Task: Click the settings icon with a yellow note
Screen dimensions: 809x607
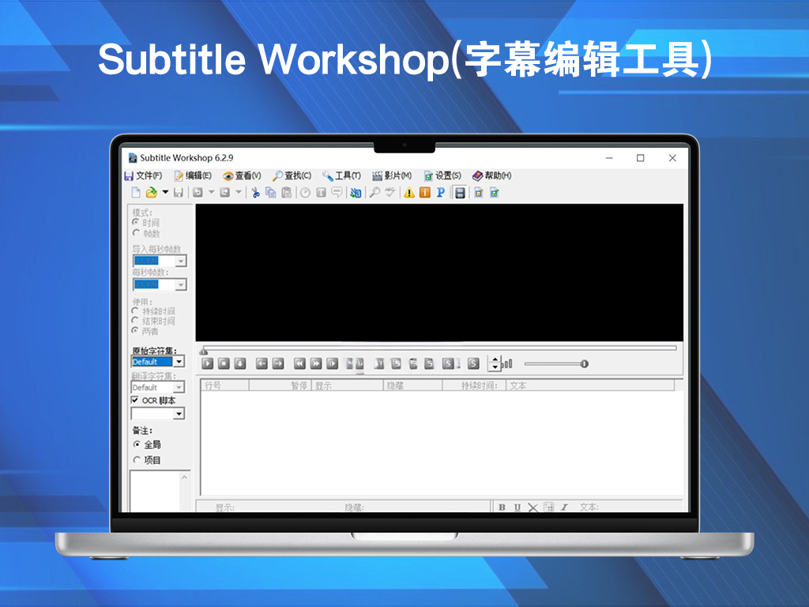Action: click(479, 193)
